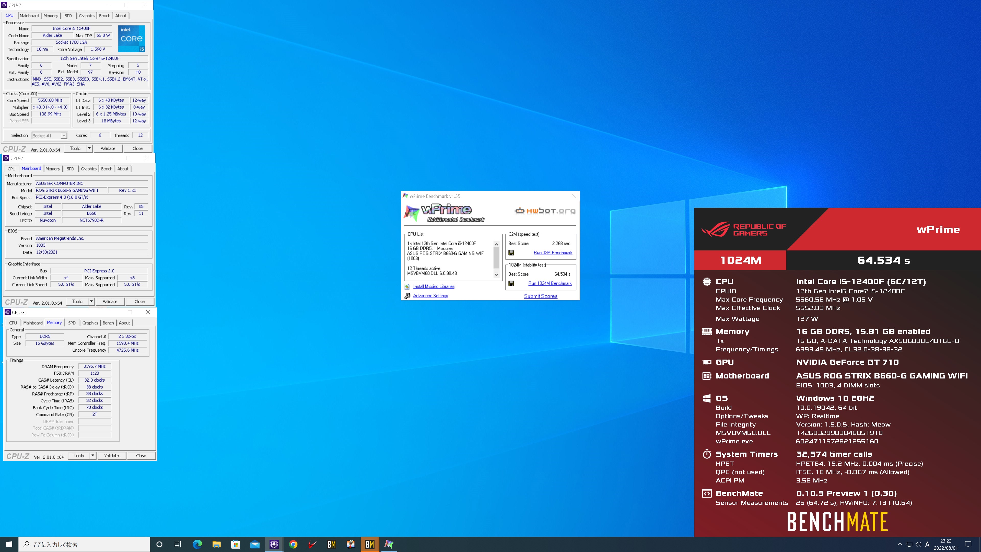
Task: Click the first BM BenchMate taskbar icon
Action: (x=331, y=544)
